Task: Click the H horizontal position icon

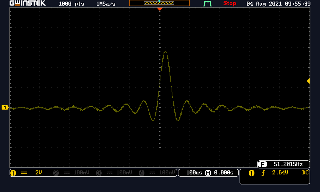Action: pos(208,173)
